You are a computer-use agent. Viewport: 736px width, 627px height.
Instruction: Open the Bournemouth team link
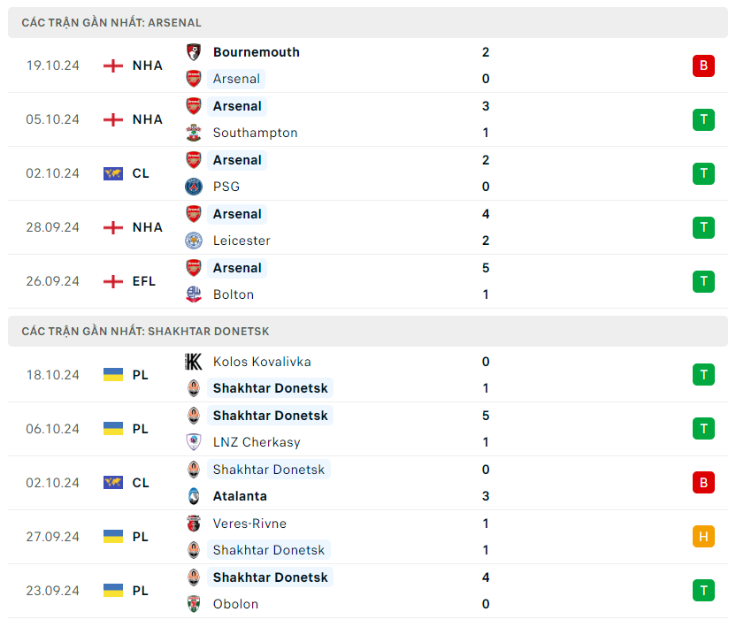click(x=256, y=52)
